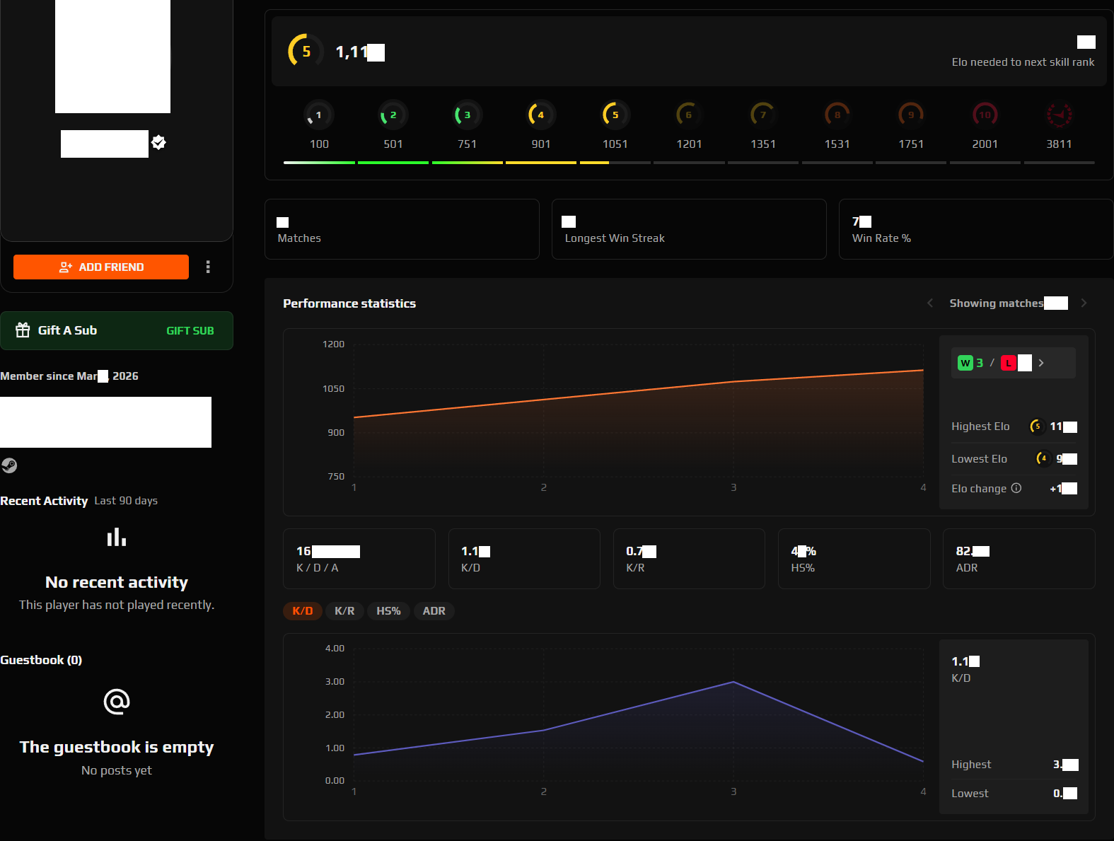Click the ADD FRIEND button
The height and width of the screenshot is (841, 1114).
(101, 267)
